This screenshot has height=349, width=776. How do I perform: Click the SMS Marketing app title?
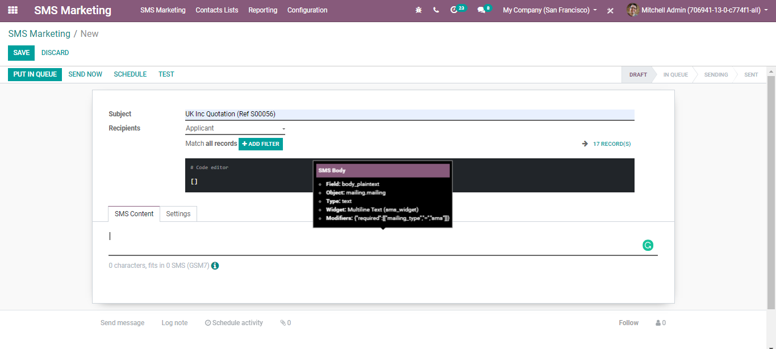point(73,10)
